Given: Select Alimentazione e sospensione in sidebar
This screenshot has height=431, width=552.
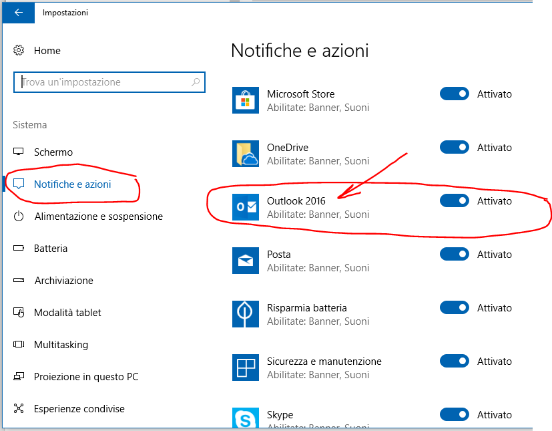Looking at the screenshot, I should pos(98,217).
